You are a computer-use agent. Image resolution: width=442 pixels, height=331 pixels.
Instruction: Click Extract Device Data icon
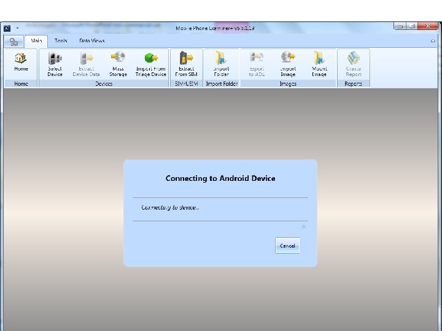pyautogui.click(x=87, y=64)
